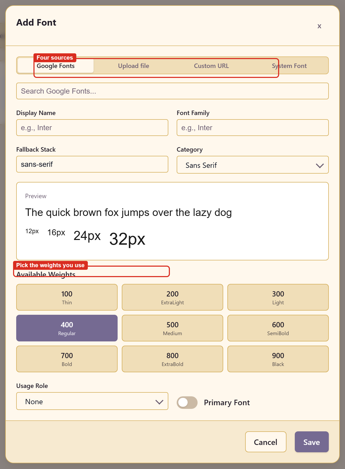
Task: Deselect the 400 Regular weight
Action: pyautogui.click(x=67, y=328)
